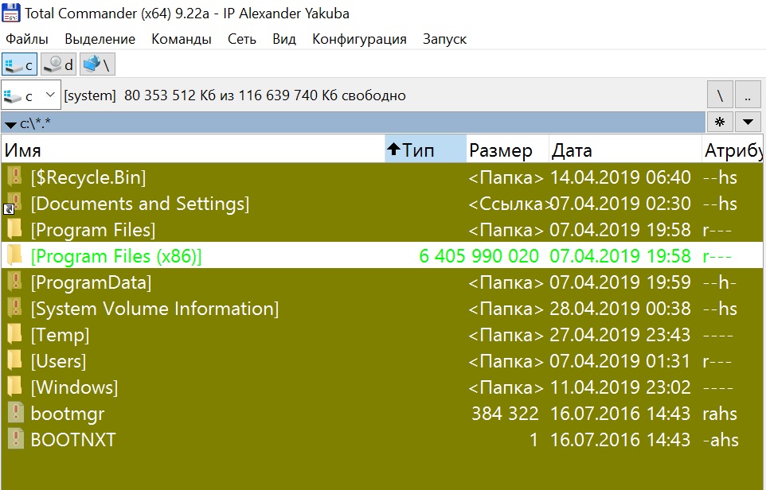Switch to drive d button

point(59,64)
